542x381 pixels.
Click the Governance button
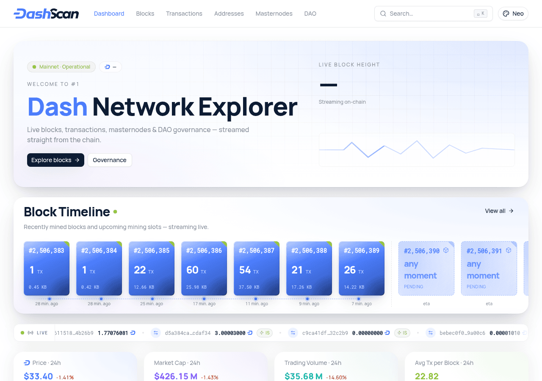coord(110,160)
